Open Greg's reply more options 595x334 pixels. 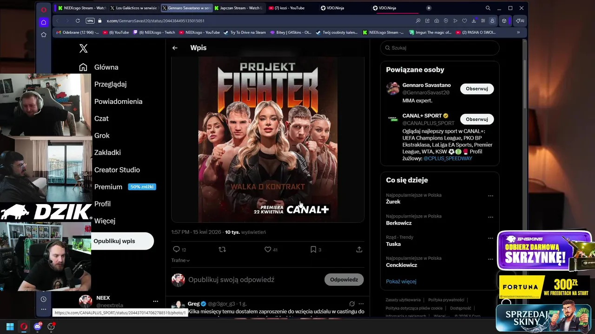361,304
